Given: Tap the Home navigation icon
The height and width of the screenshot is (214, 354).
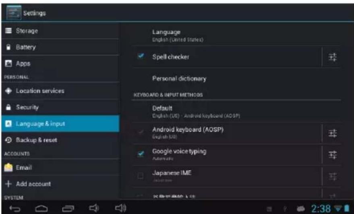Looking at the screenshot, I should click(x=41, y=209).
